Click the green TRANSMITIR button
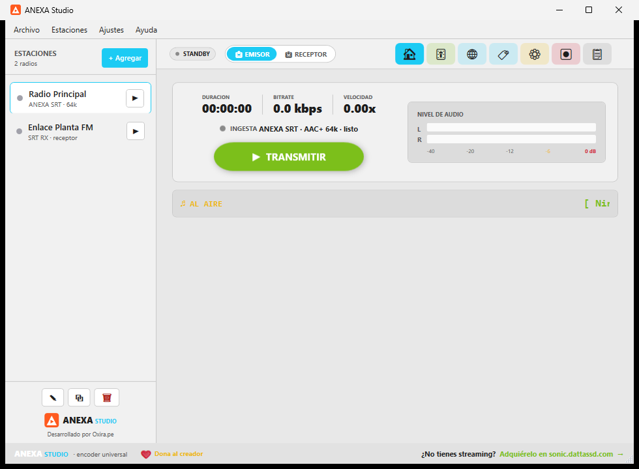 point(288,157)
